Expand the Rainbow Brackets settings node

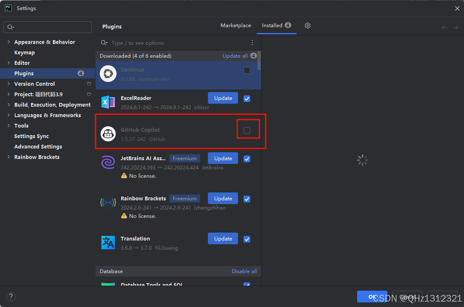[x=8, y=157]
